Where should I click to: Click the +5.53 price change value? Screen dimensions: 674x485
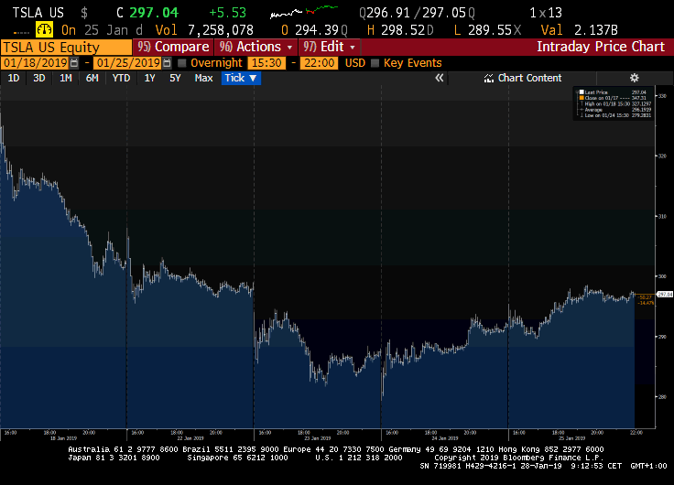pos(227,13)
